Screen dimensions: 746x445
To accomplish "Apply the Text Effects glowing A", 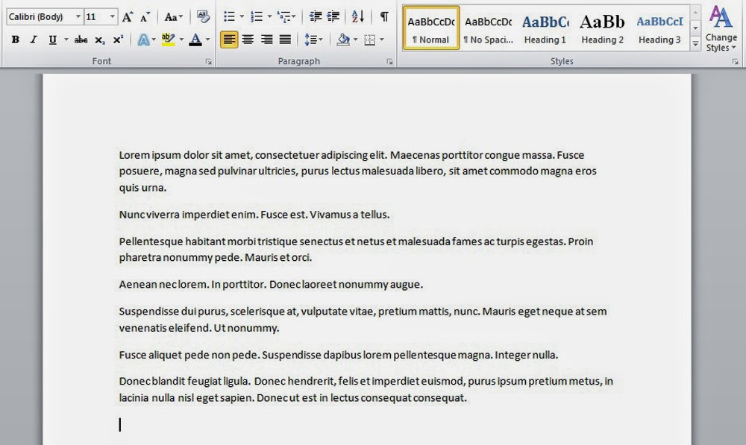I will coord(142,40).
